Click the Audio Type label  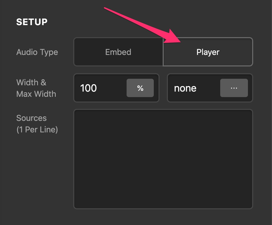(x=37, y=52)
